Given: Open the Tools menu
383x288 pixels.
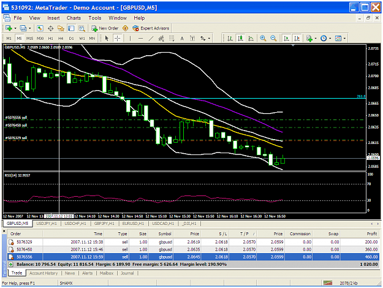Looking at the screenshot, I should [x=95, y=18].
